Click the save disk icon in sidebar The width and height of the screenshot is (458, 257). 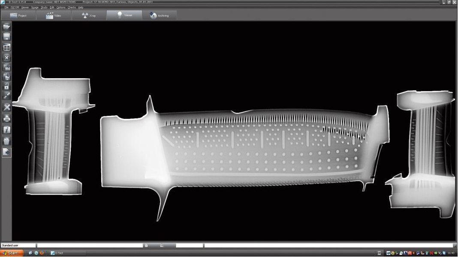(6, 37)
